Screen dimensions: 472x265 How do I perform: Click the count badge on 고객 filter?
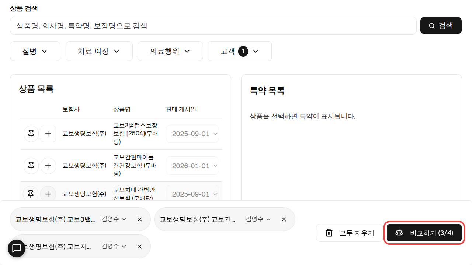[243, 51]
